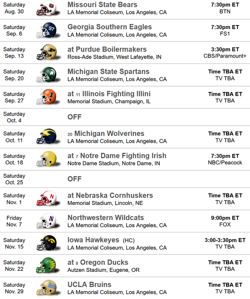This screenshot has height=299, width=250.
Task: Click the Oregon Ducks helmet icon
Action: click(46, 266)
